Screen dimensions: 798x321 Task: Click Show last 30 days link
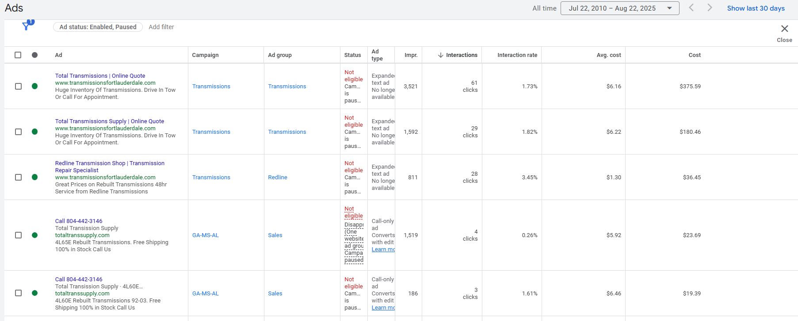(x=756, y=8)
